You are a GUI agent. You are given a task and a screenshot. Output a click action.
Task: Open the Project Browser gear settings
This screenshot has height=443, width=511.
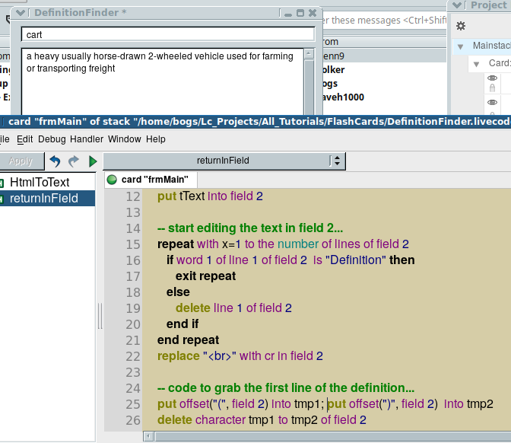pyautogui.click(x=460, y=26)
